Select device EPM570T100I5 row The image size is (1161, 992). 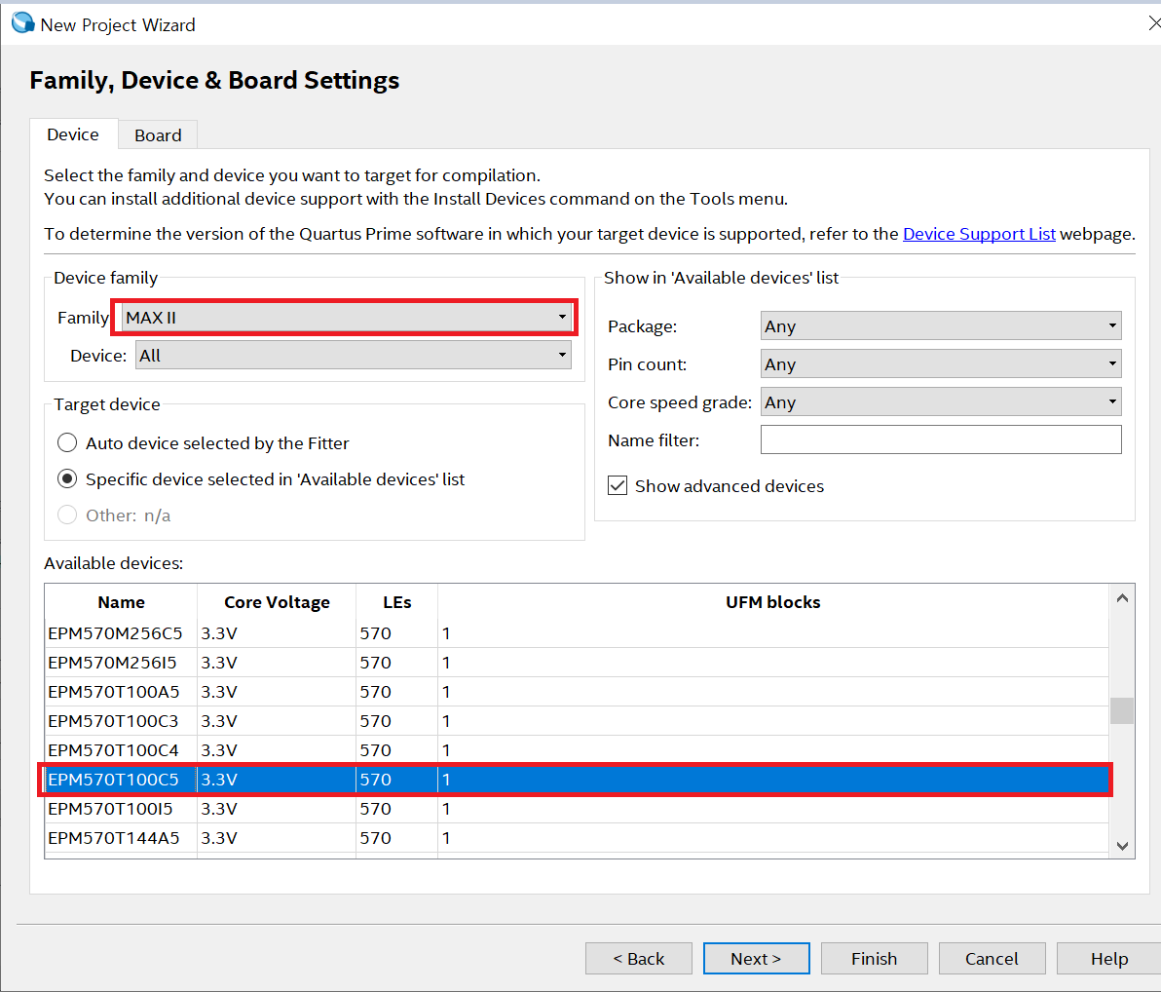(x=577, y=809)
